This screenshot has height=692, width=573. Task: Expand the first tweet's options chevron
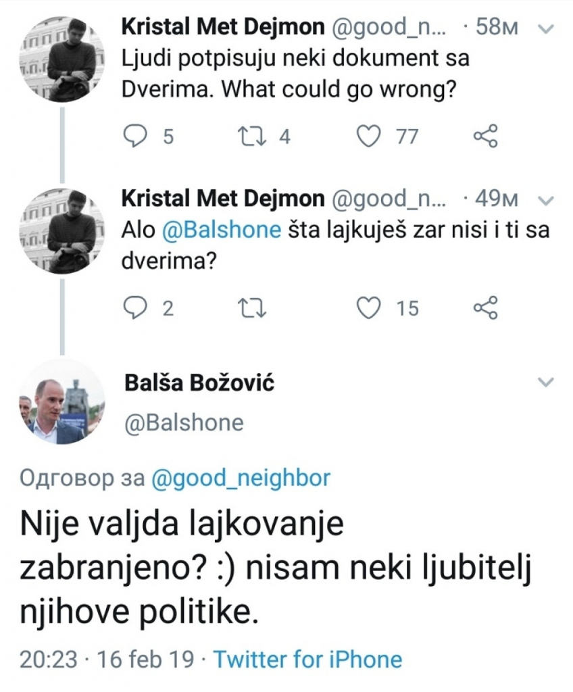point(545,30)
